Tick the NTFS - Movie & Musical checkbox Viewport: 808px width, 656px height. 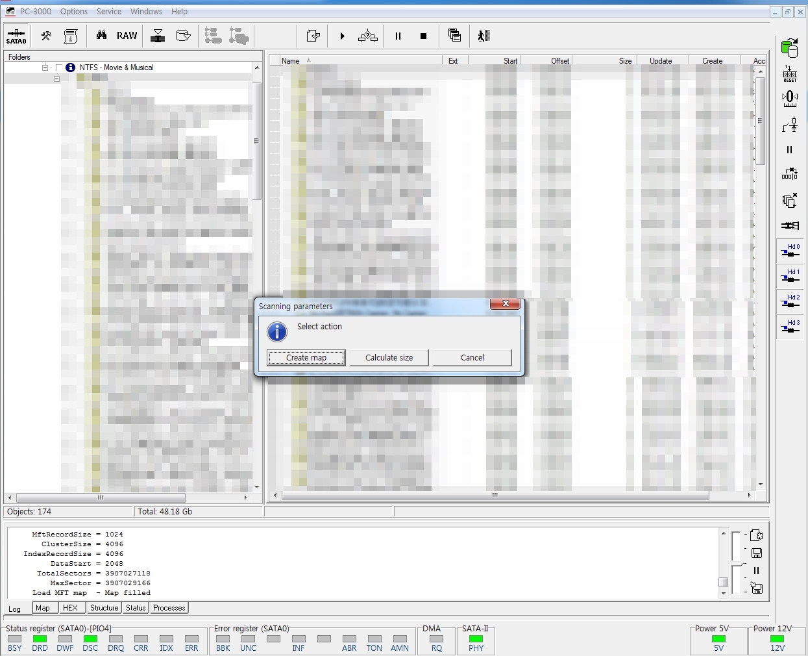pyautogui.click(x=59, y=68)
